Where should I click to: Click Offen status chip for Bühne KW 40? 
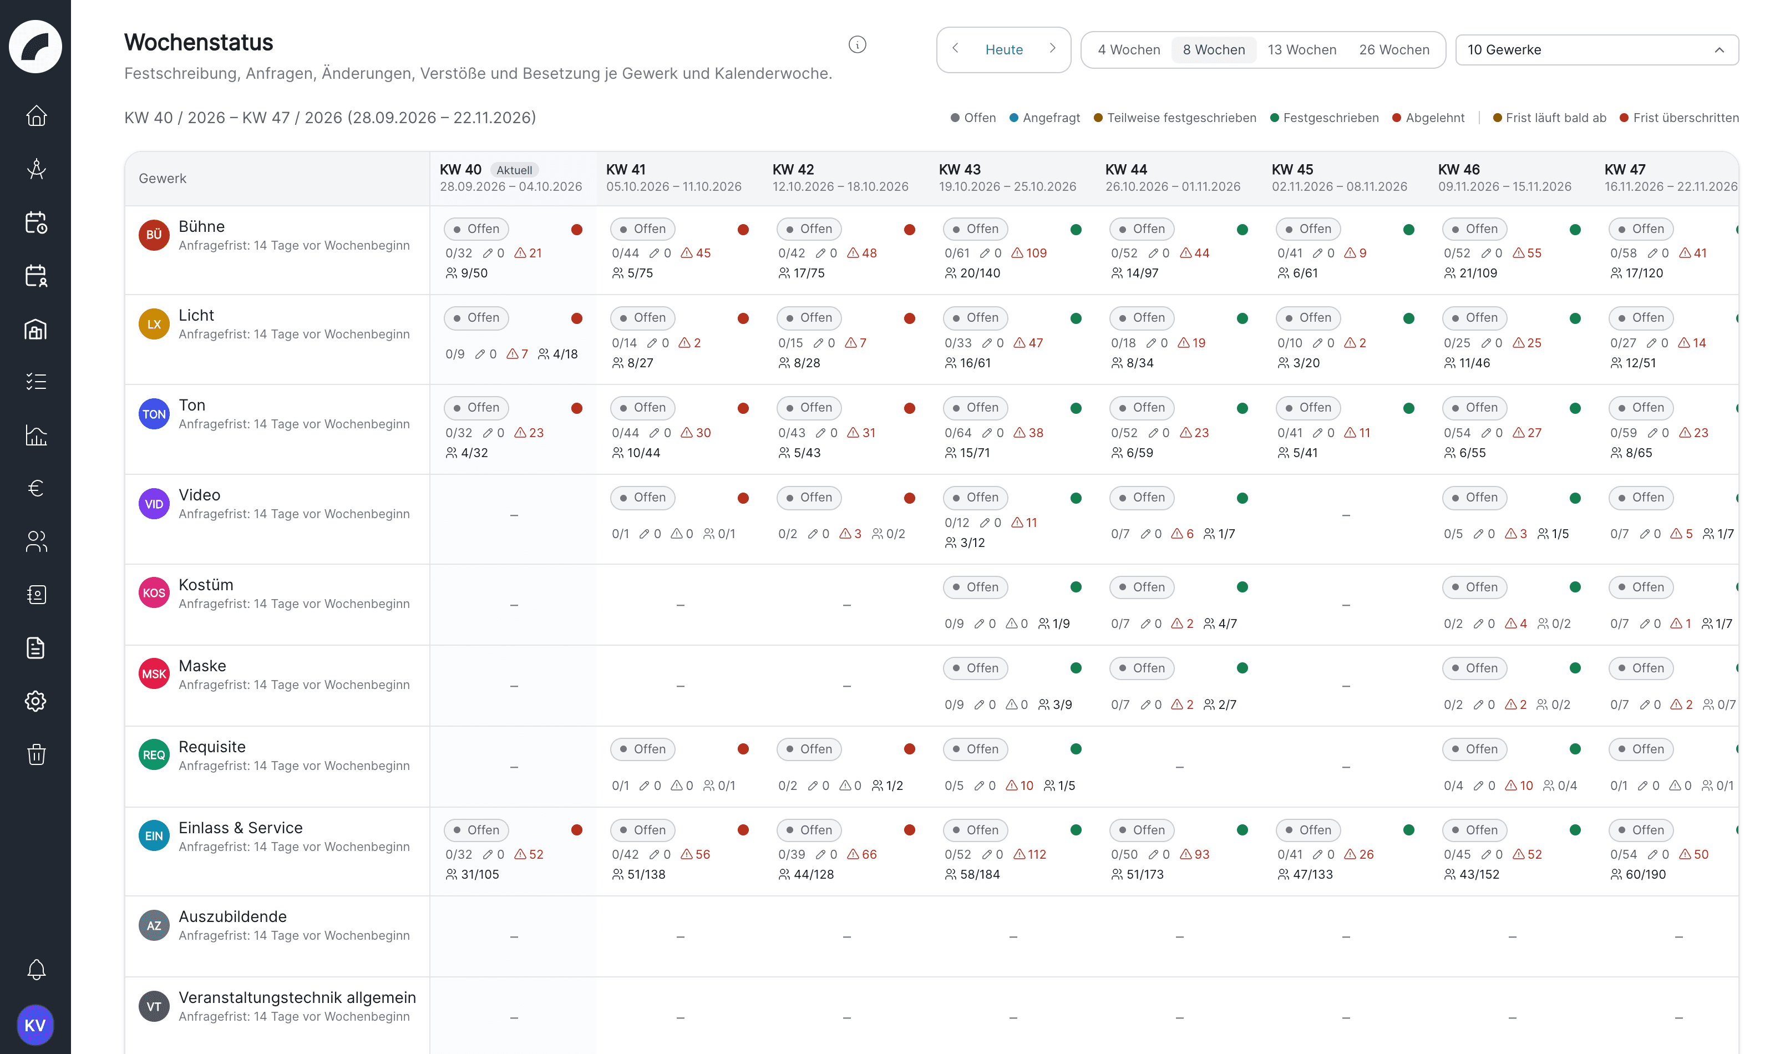click(x=476, y=229)
